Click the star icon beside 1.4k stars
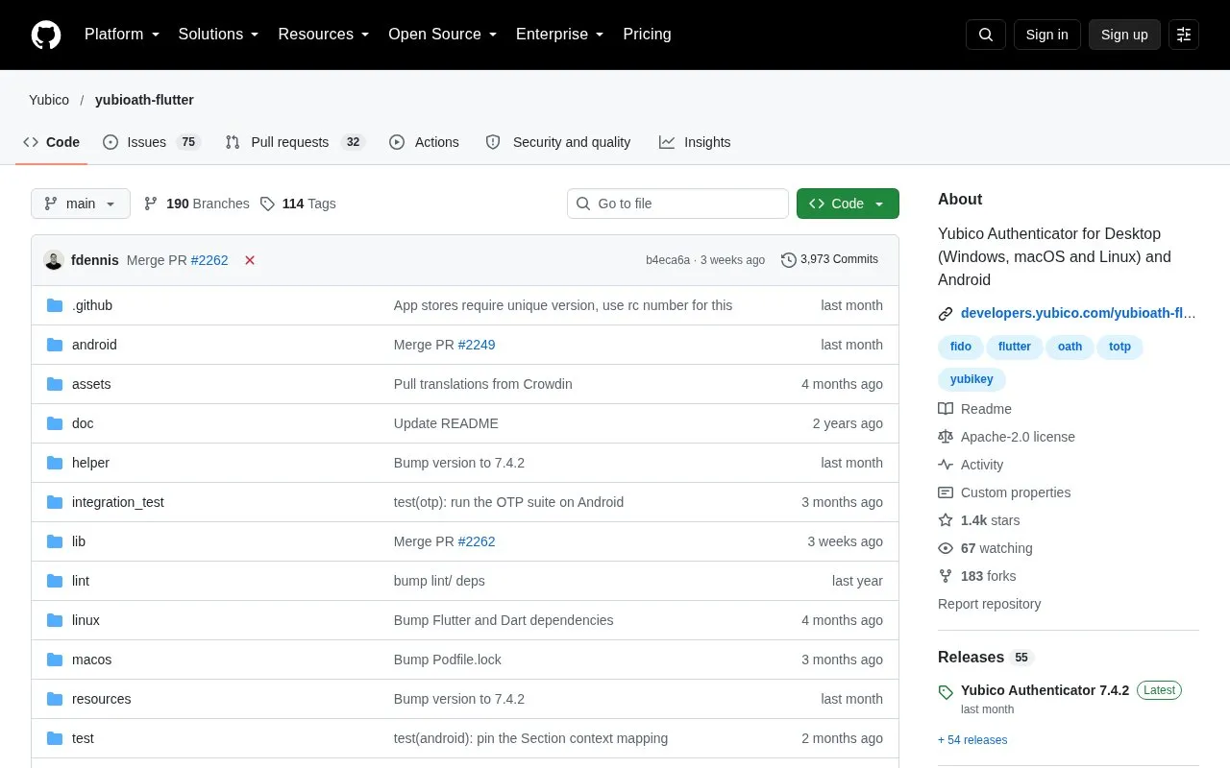Image resolution: width=1230 pixels, height=768 pixels. pyautogui.click(x=946, y=520)
